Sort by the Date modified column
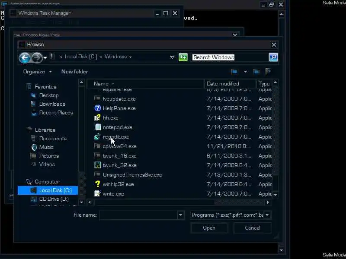Image resolution: width=346 pixels, height=259 pixels. click(x=231, y=84)
